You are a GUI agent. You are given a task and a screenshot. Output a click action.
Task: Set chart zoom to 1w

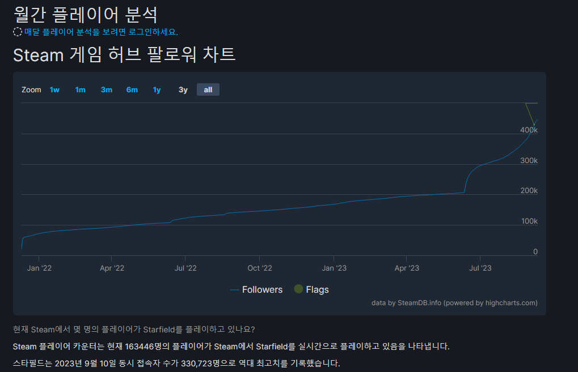[x=54, y=90]
